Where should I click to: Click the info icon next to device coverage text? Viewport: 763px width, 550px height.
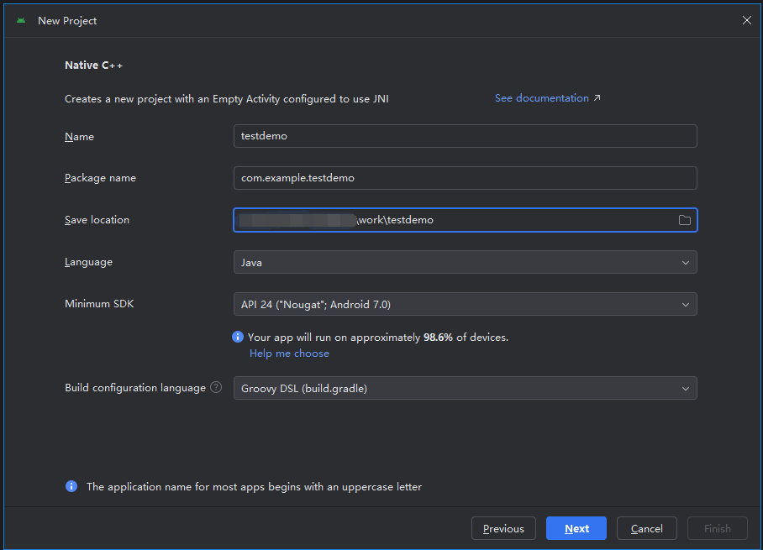point(238,338)
